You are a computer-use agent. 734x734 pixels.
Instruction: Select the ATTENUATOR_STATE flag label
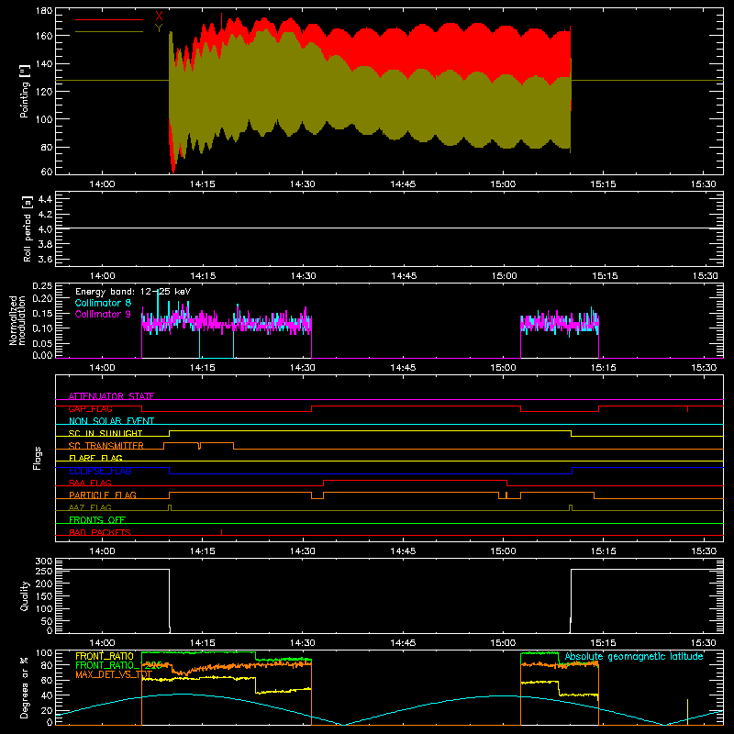pyautogui.click(x=111, y=396)
